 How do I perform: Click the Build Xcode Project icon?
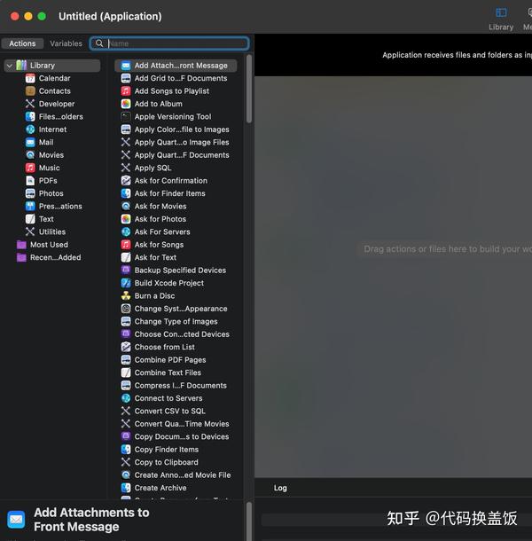coord(126,283)
